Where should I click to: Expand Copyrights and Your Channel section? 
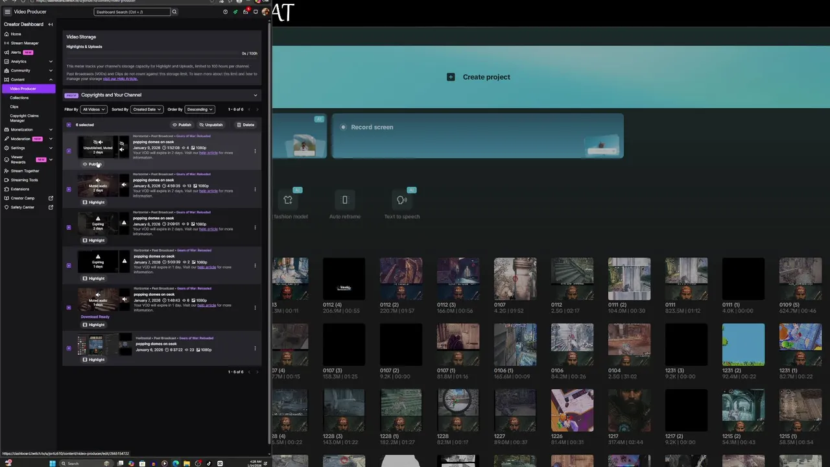[161, 95]
